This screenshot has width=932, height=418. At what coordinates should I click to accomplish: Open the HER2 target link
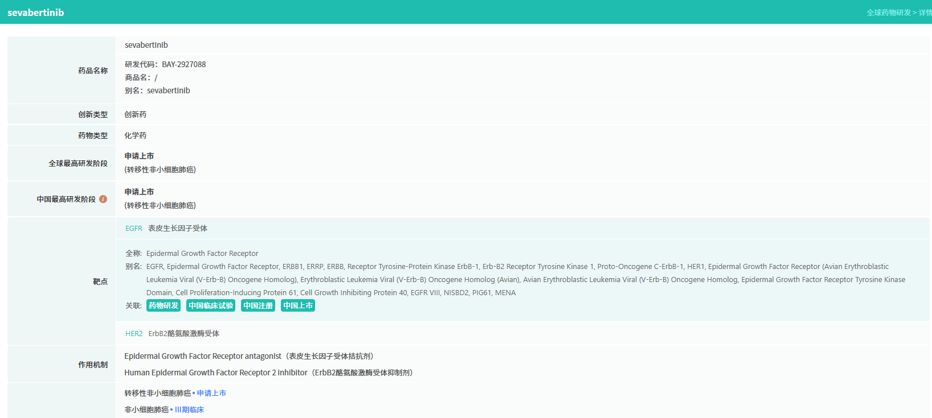pos(134,334)
